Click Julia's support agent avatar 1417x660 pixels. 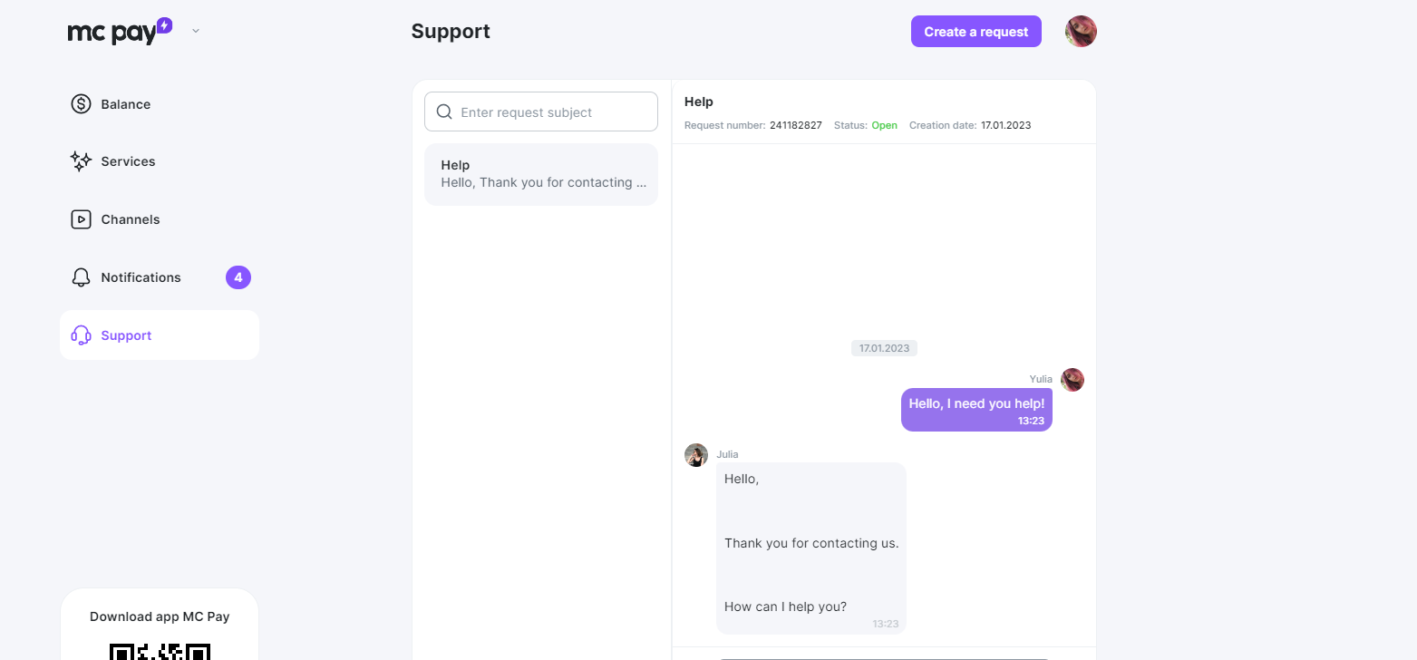(696, 455)
